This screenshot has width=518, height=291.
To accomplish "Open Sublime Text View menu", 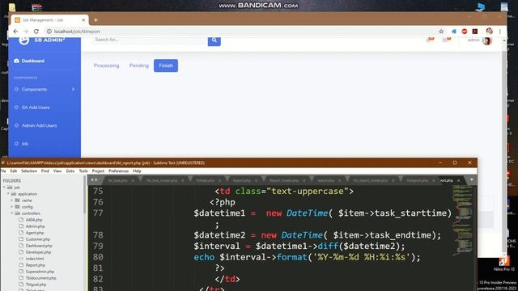I will click(x=57, y=171).
